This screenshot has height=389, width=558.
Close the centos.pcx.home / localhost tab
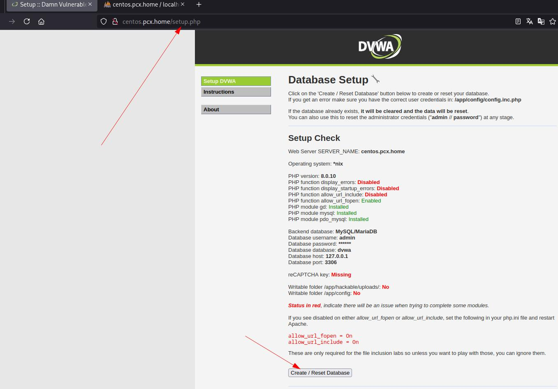tap(183, 5)
